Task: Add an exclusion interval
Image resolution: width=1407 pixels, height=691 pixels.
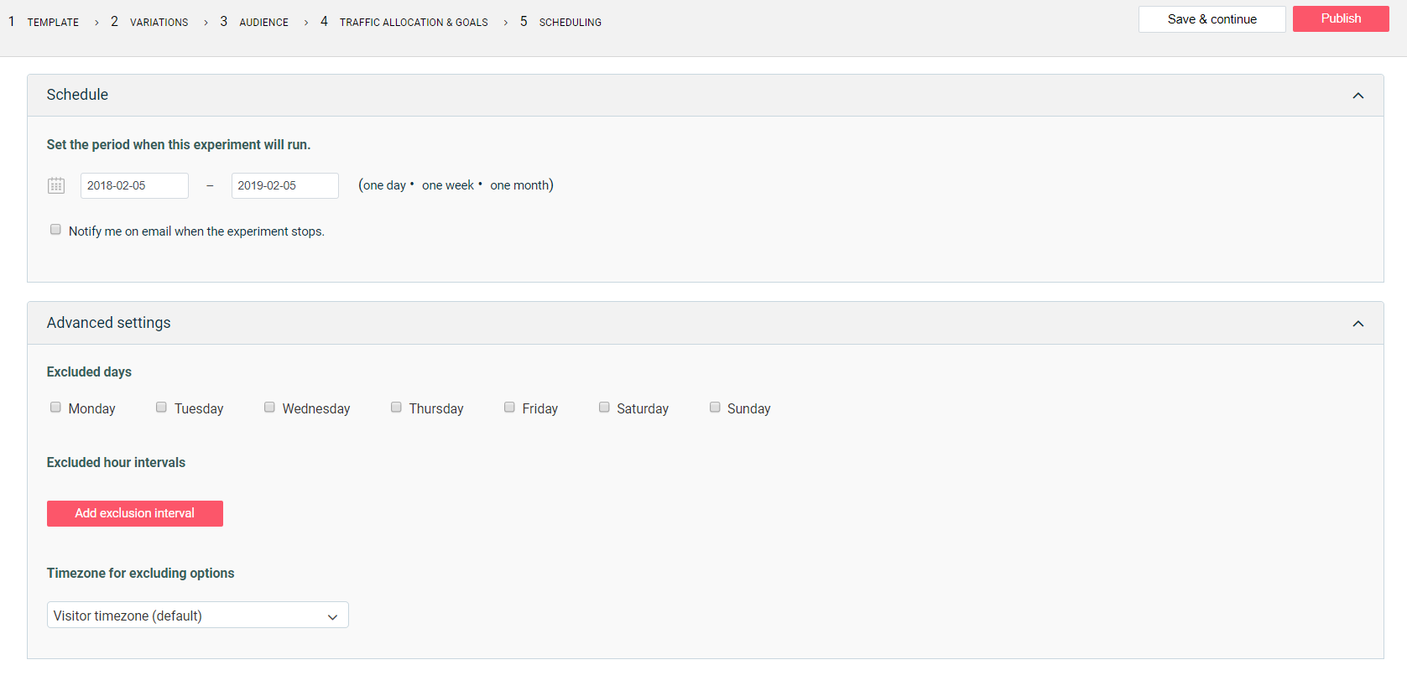Action: click(135, 513)
